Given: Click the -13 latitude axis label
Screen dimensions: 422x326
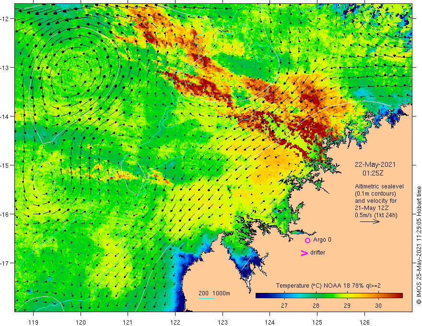Looking at the screenshot, I should coord(5,67).
